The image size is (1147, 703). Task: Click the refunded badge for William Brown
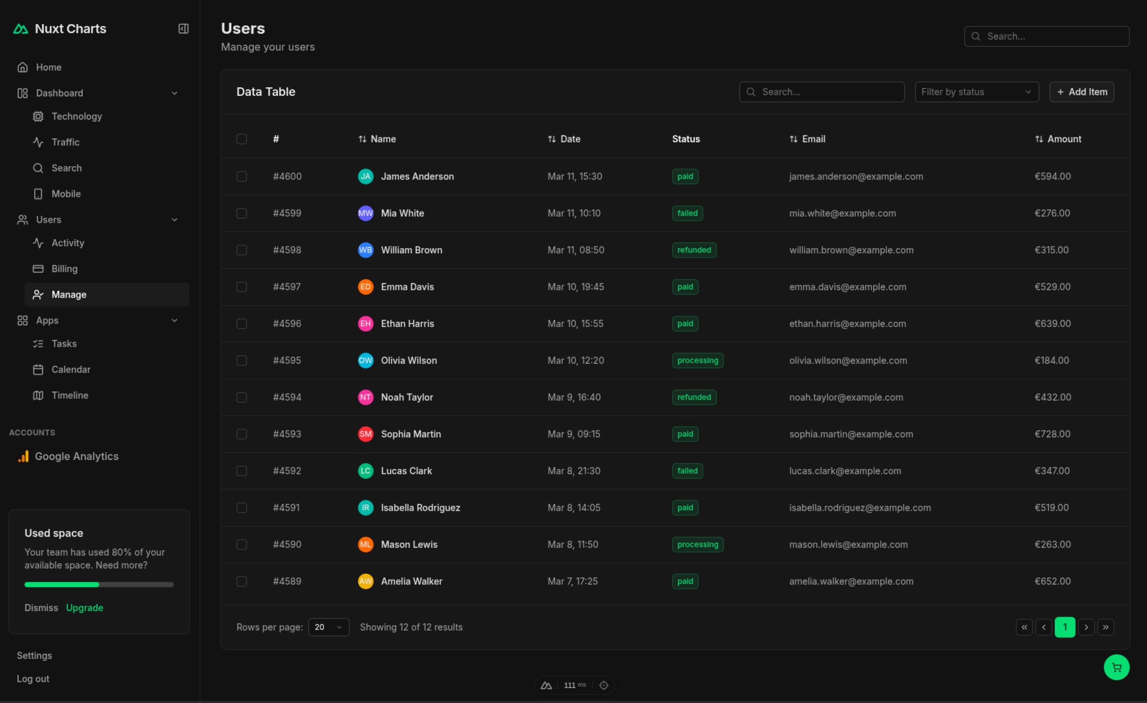694,250
